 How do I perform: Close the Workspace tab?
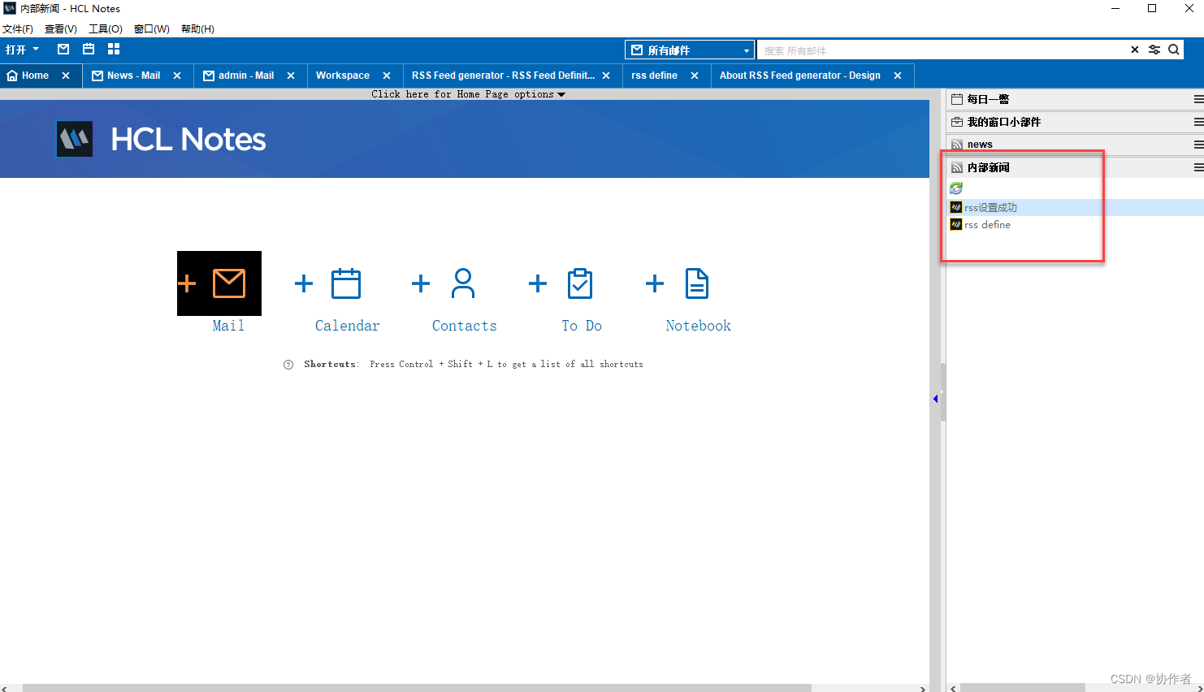[387, 76]
